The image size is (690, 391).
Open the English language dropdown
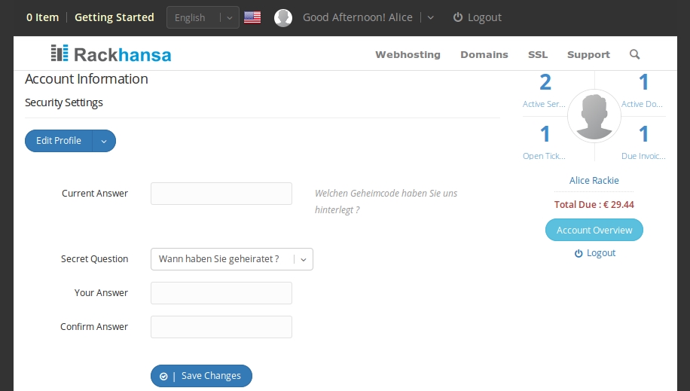click(203, 17)
